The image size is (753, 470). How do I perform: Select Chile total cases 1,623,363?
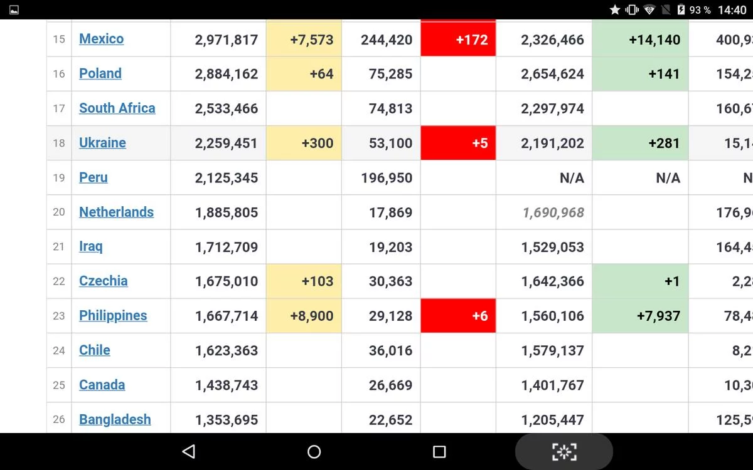point(227,350)
